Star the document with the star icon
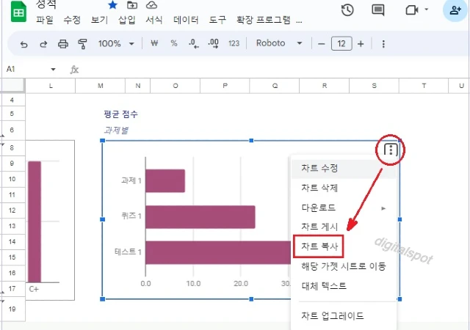 tap(112, 5)
